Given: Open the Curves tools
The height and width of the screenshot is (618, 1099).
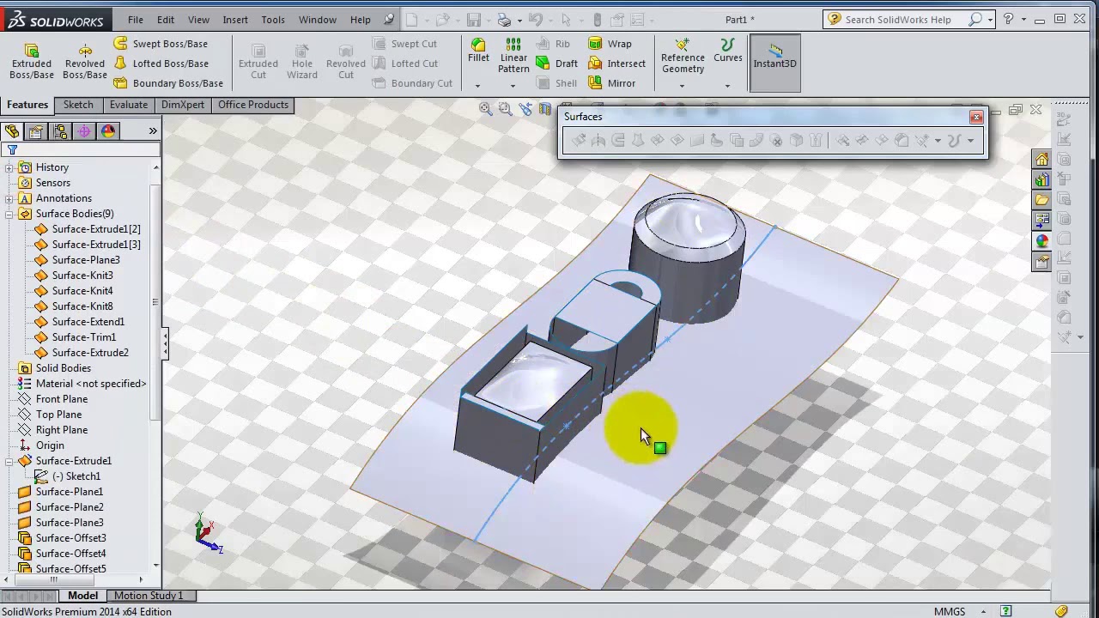Looking at the screenshot, I should [728, 51].
